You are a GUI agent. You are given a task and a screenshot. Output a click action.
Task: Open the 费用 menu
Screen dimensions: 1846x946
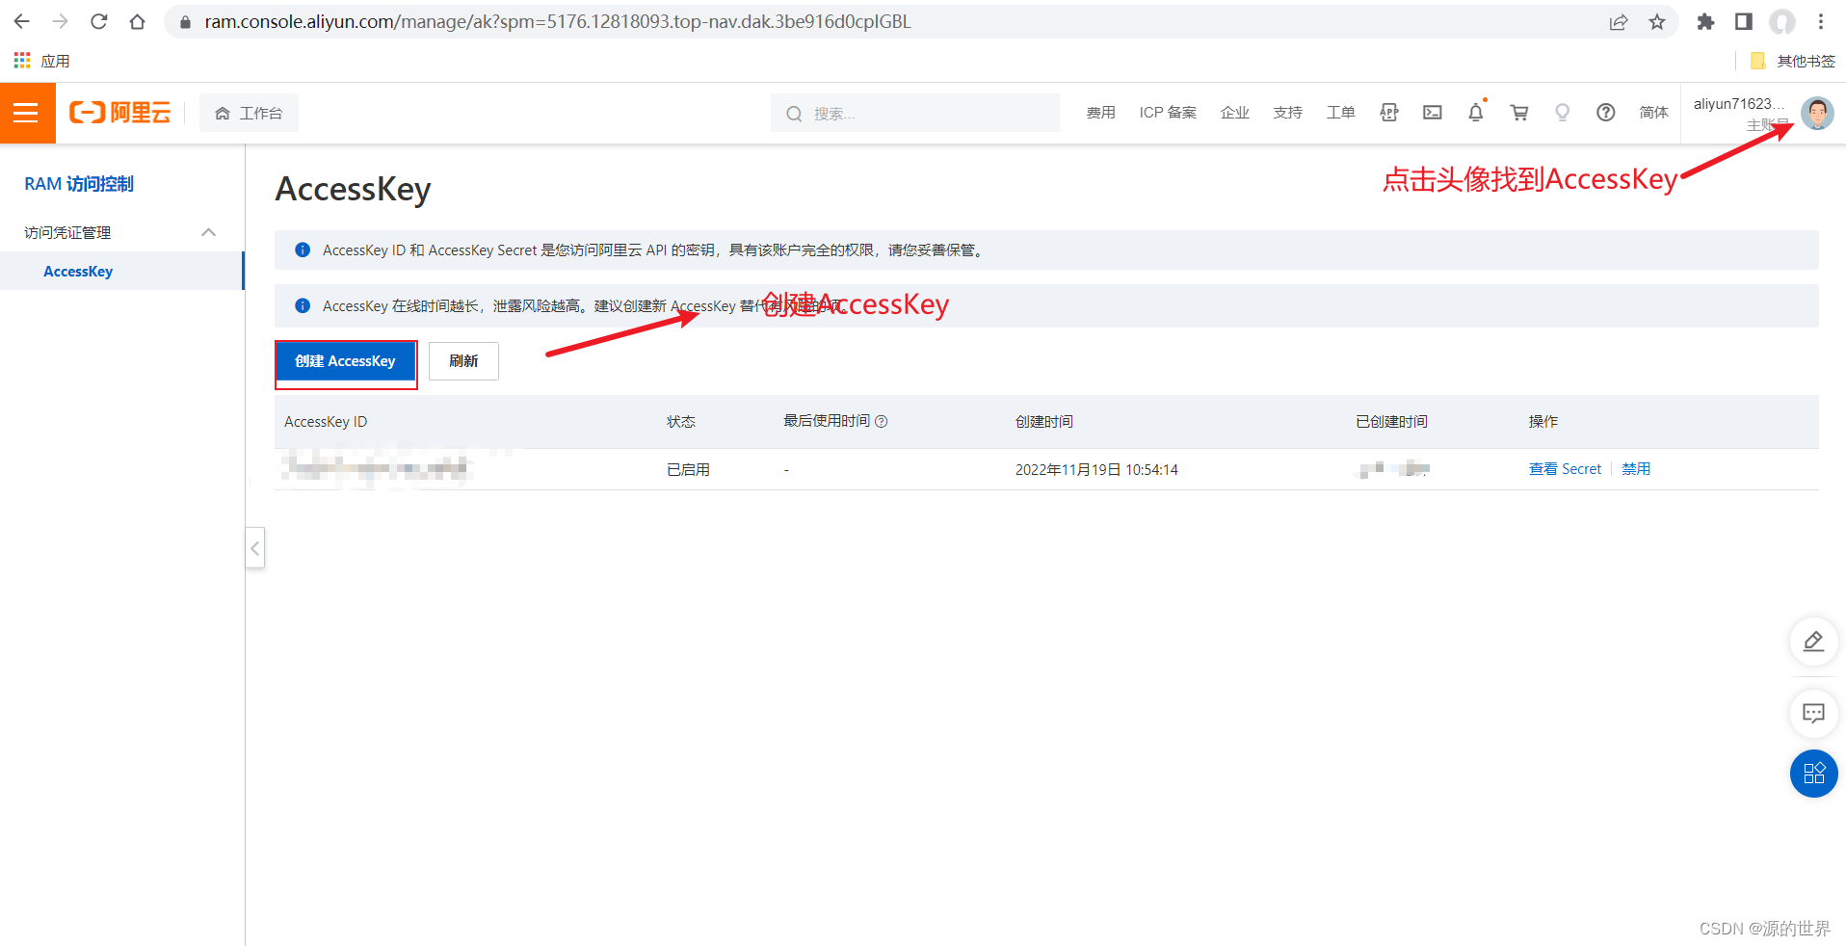click(x=1100, y=113)
